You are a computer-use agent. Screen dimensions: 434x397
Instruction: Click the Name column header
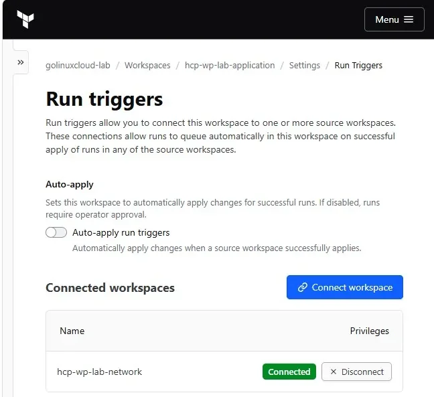[72, 331]
